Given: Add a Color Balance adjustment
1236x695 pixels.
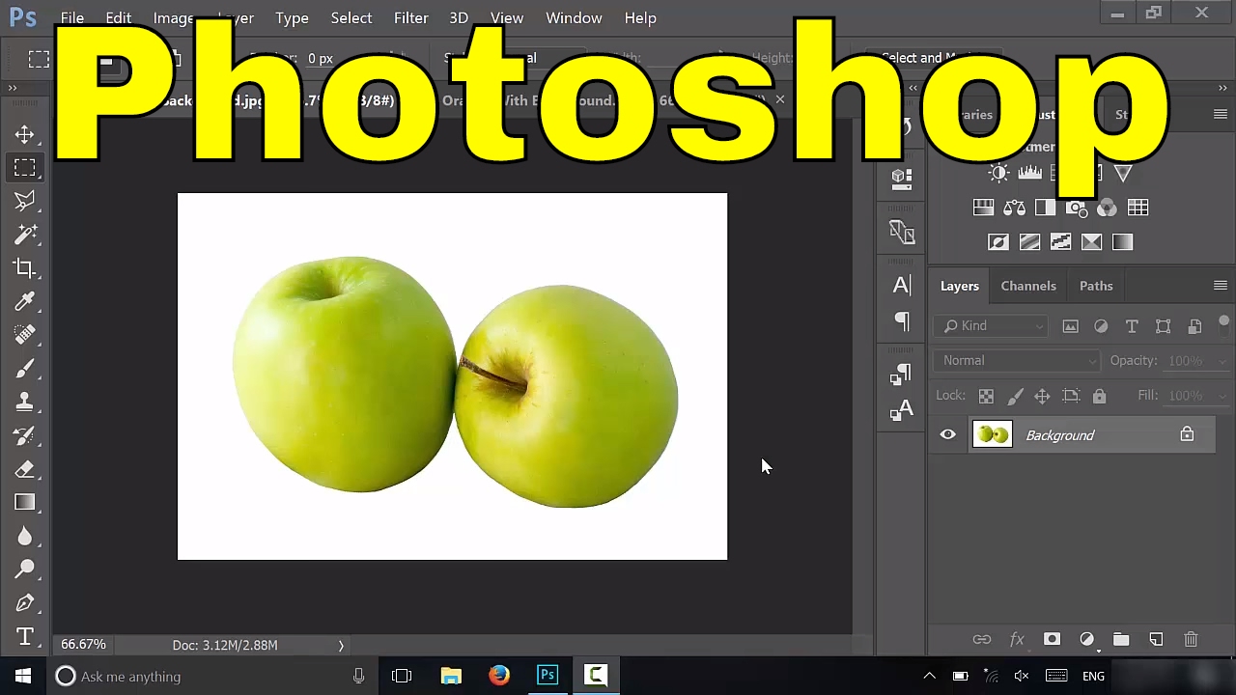Looking at the screenshot, I should tap(1014, 208).
